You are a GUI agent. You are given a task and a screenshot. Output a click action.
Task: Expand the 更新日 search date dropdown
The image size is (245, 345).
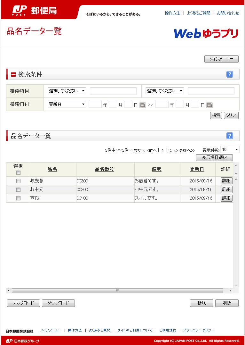(67, 104)
